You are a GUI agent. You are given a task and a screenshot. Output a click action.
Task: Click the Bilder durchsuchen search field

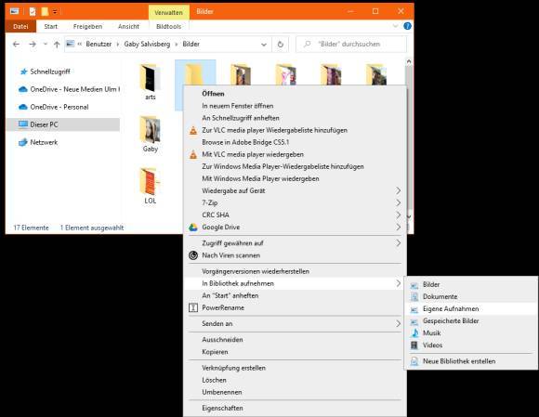click(x=351, y=45)
